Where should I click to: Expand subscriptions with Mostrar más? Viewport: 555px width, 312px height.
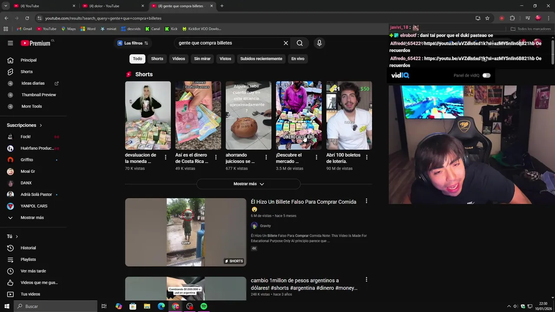tap(33, 218)
